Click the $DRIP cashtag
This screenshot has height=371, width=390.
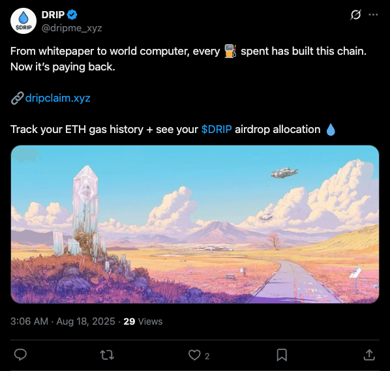217,129
